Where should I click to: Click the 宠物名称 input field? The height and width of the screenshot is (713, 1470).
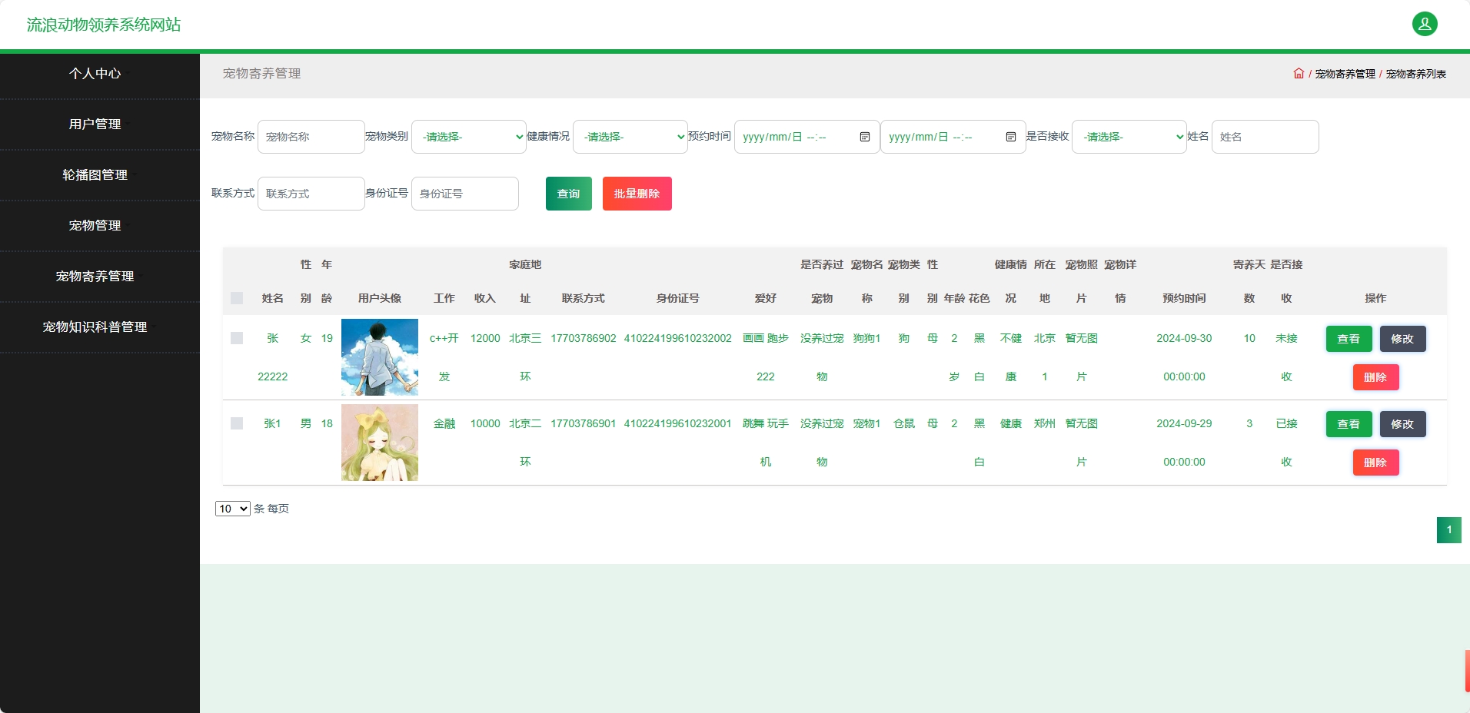311,137
